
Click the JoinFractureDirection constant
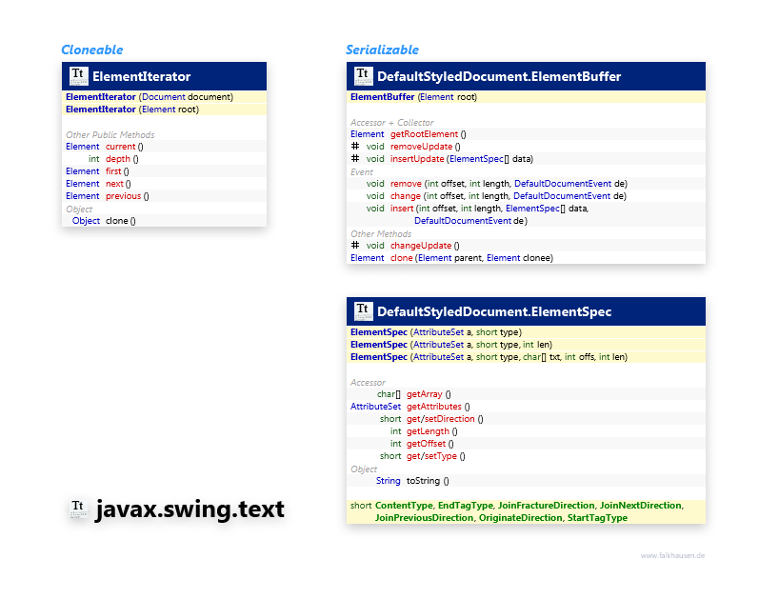coord(546,505)
